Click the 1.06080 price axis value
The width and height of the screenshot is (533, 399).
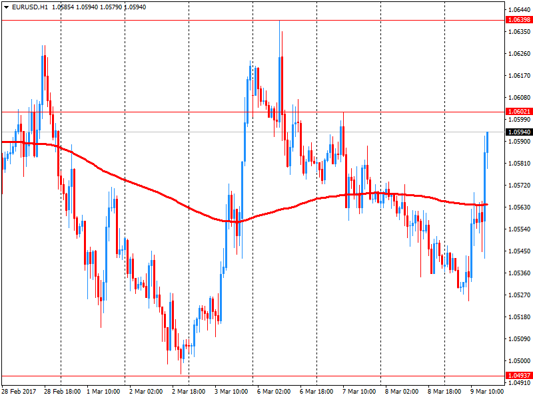[520, 98]
